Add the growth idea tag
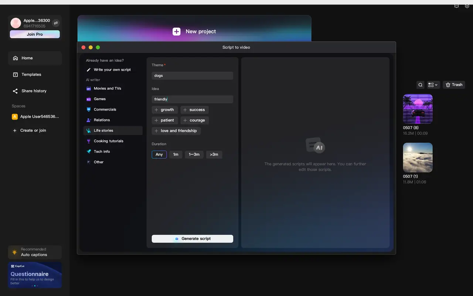473x296 pixels. tap(165, 110)
